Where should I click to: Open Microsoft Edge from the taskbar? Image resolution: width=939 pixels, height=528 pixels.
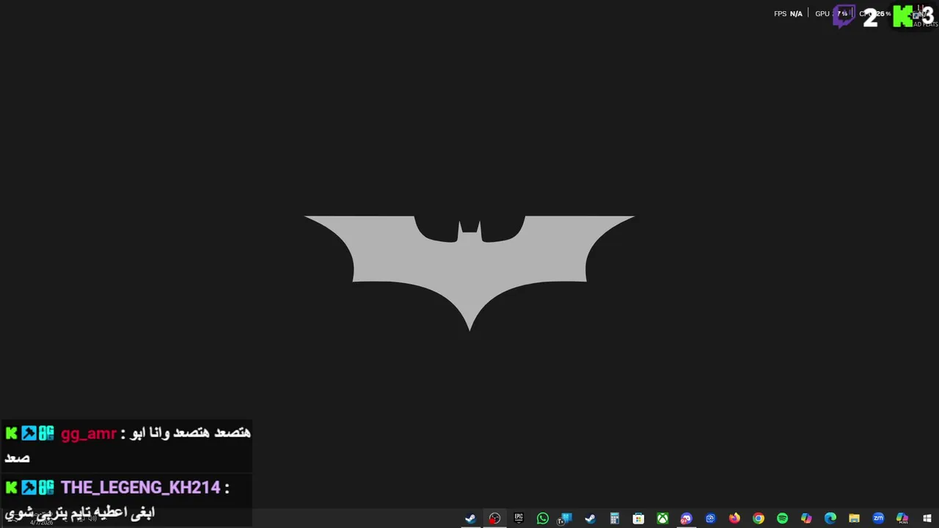830,518
